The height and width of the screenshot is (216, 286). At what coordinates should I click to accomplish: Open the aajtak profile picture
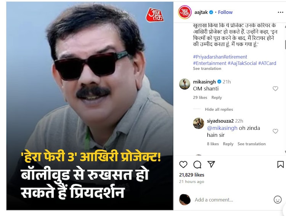185,12
